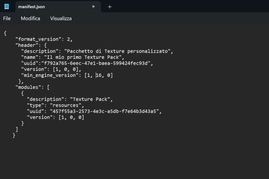Click the Notepad app icon

[x=7, y=7]
